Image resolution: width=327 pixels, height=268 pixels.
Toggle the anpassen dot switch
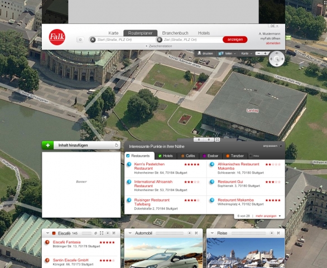point(281,146)
